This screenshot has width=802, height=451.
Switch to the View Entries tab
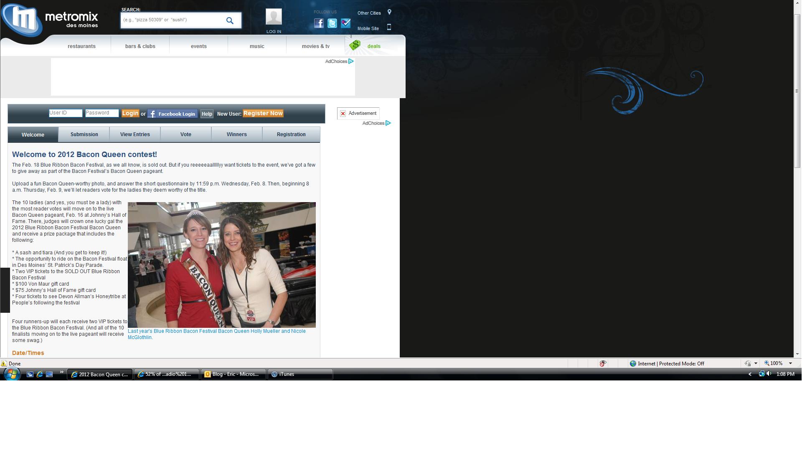click(135, 134)
